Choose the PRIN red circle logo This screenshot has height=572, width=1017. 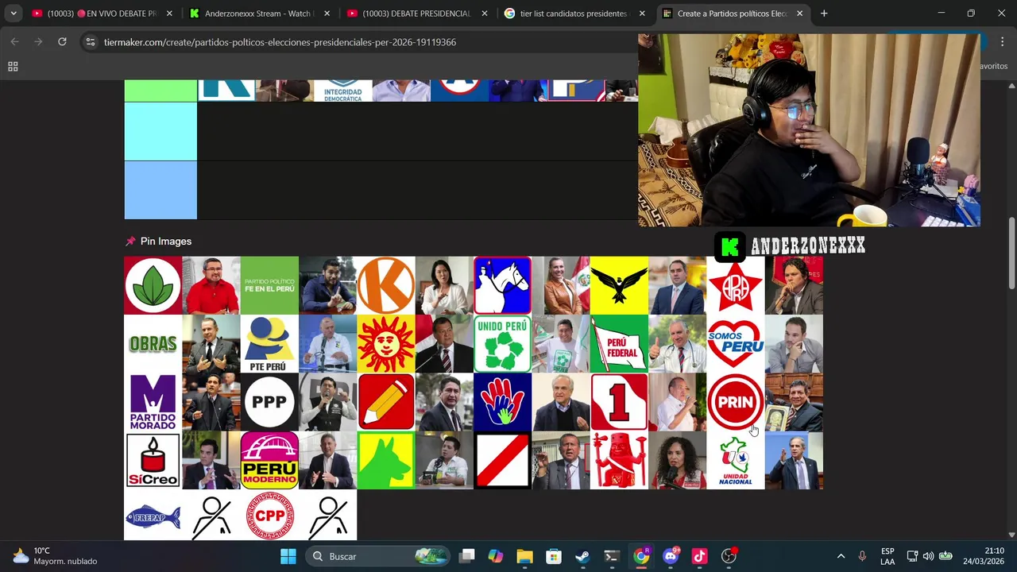tap(736, 402)
